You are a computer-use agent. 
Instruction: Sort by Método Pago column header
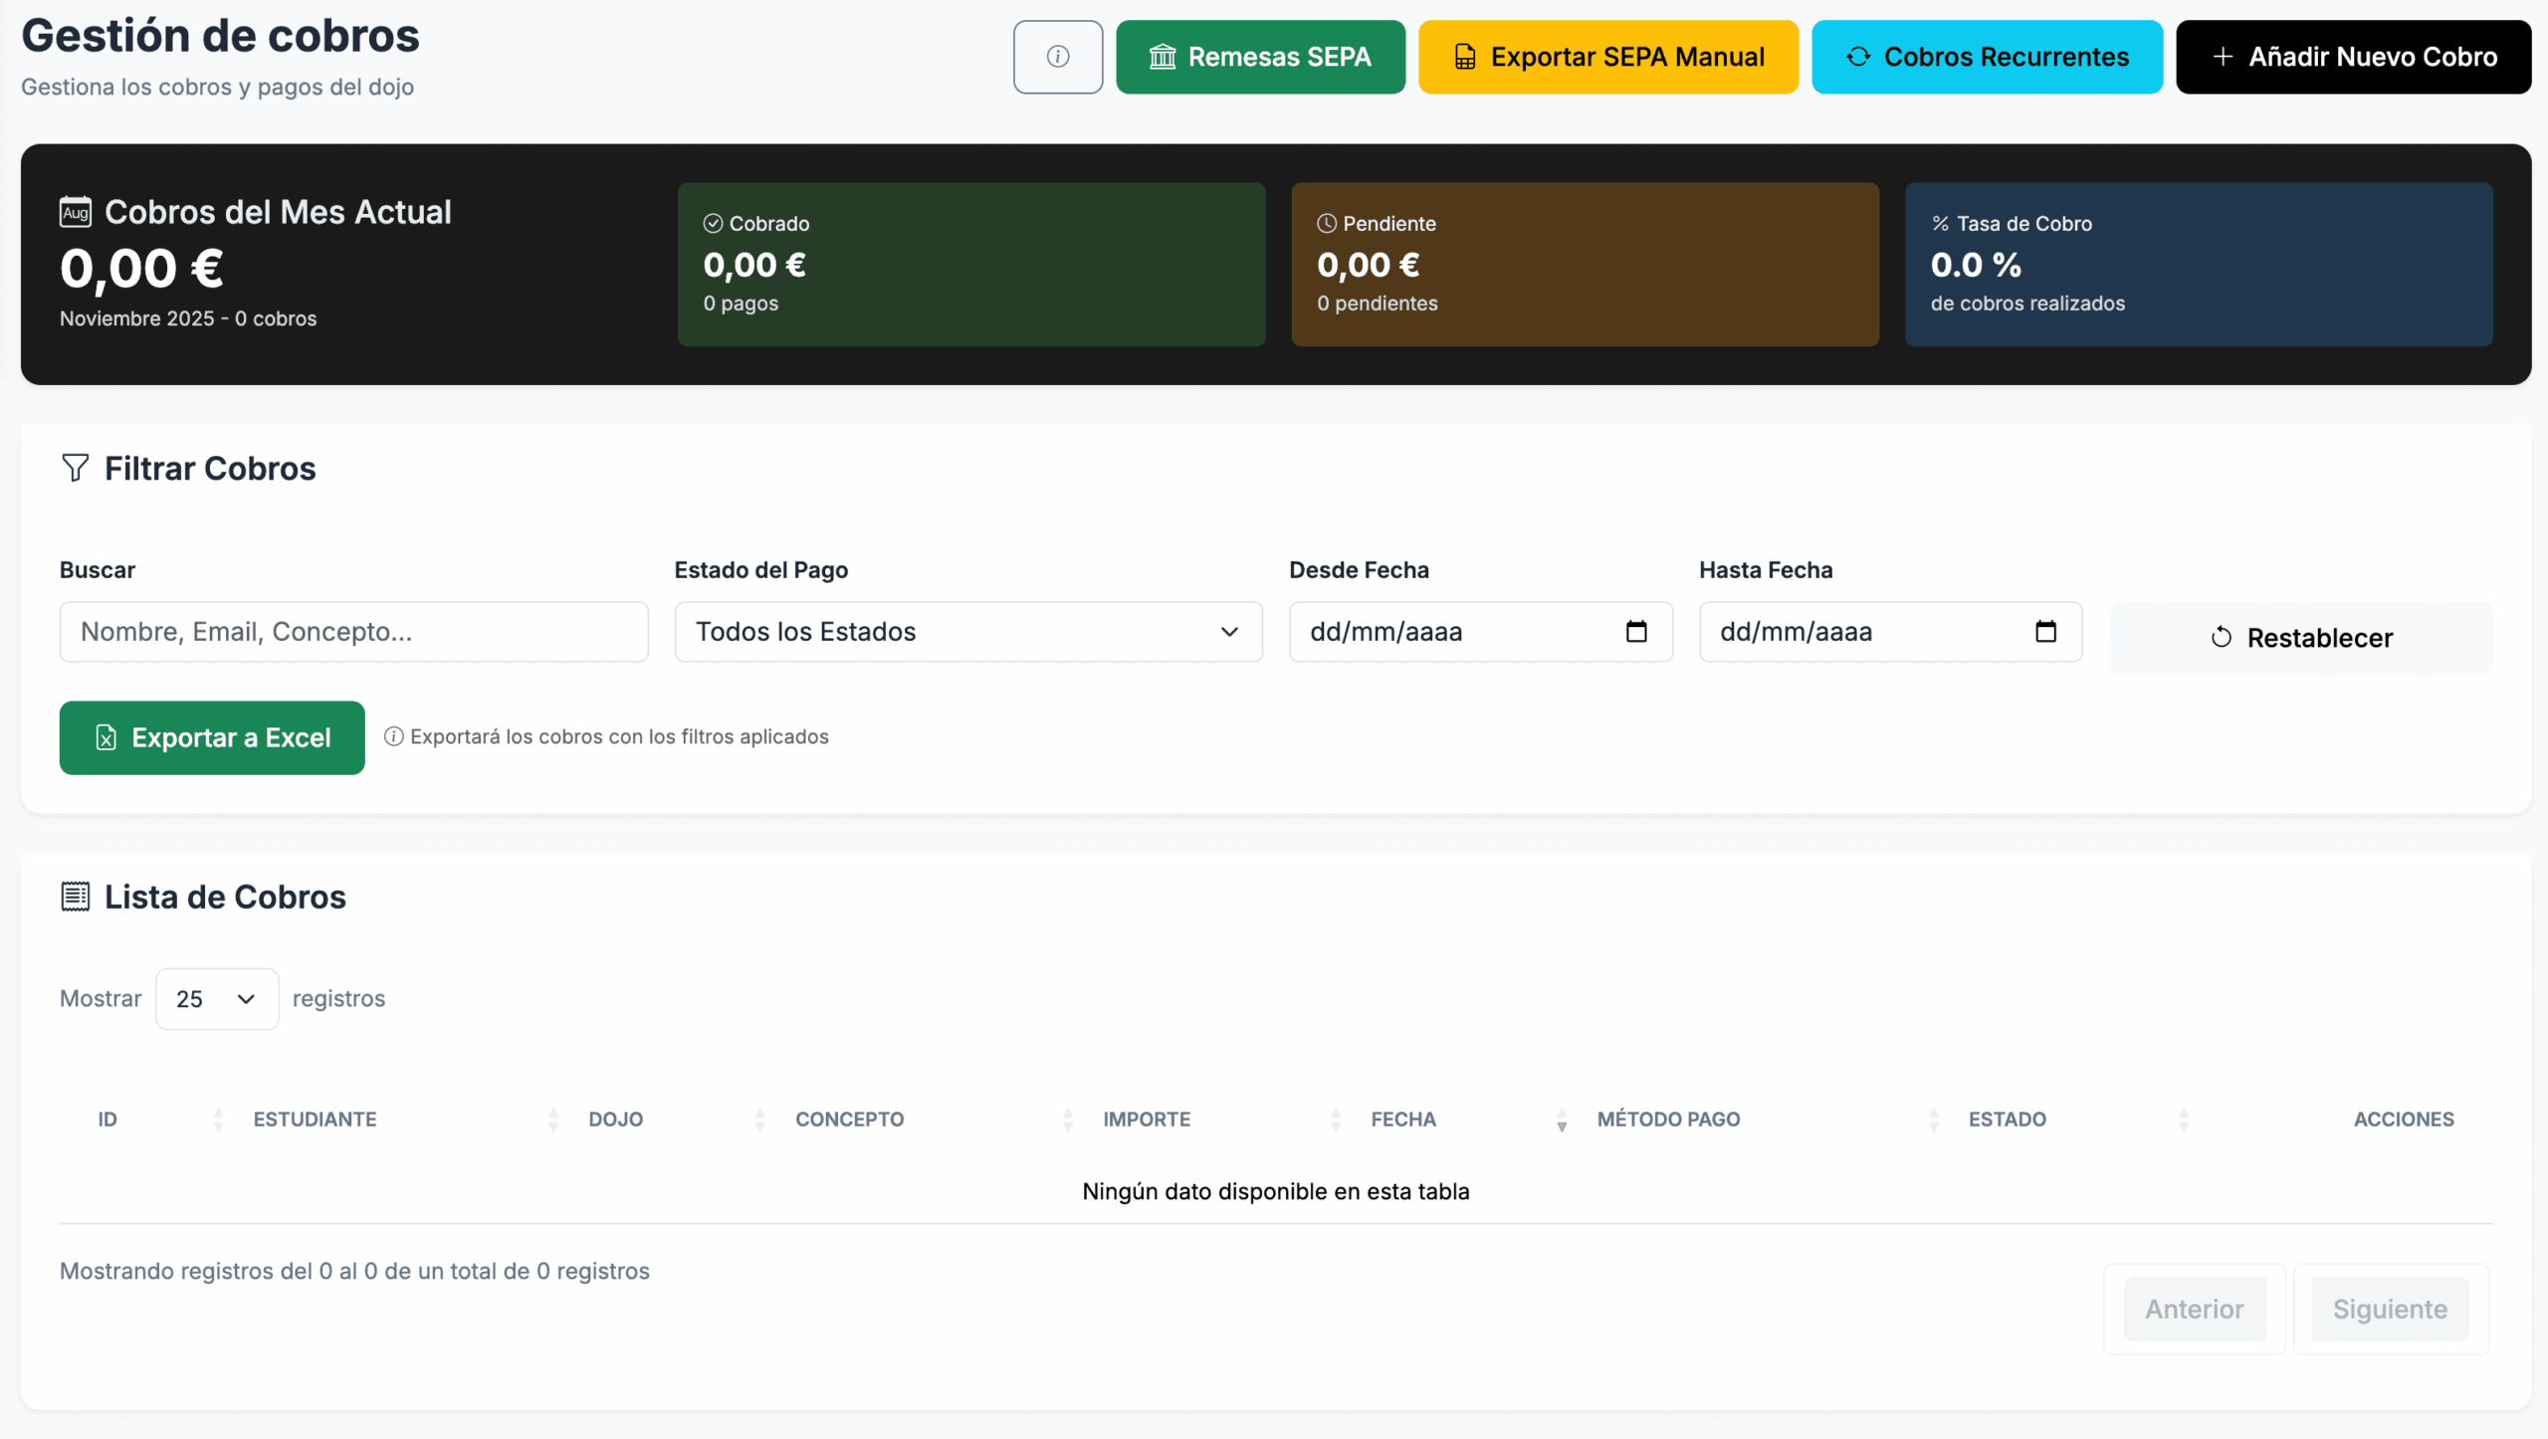pyautogui.click(x=1668, y=1120)
